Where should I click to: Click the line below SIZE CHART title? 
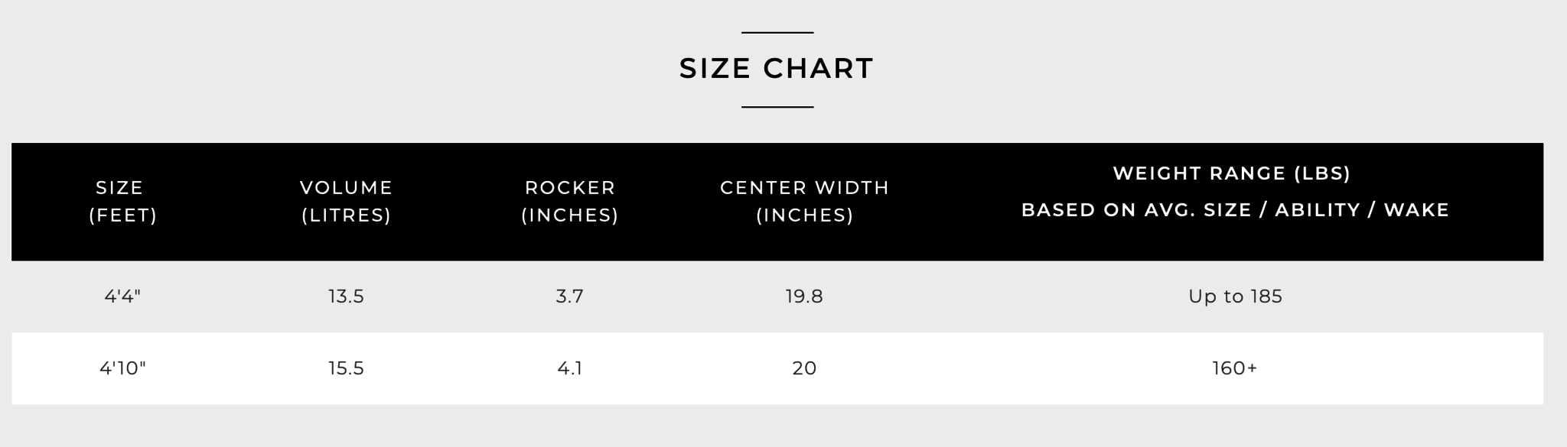coord(777,107)
